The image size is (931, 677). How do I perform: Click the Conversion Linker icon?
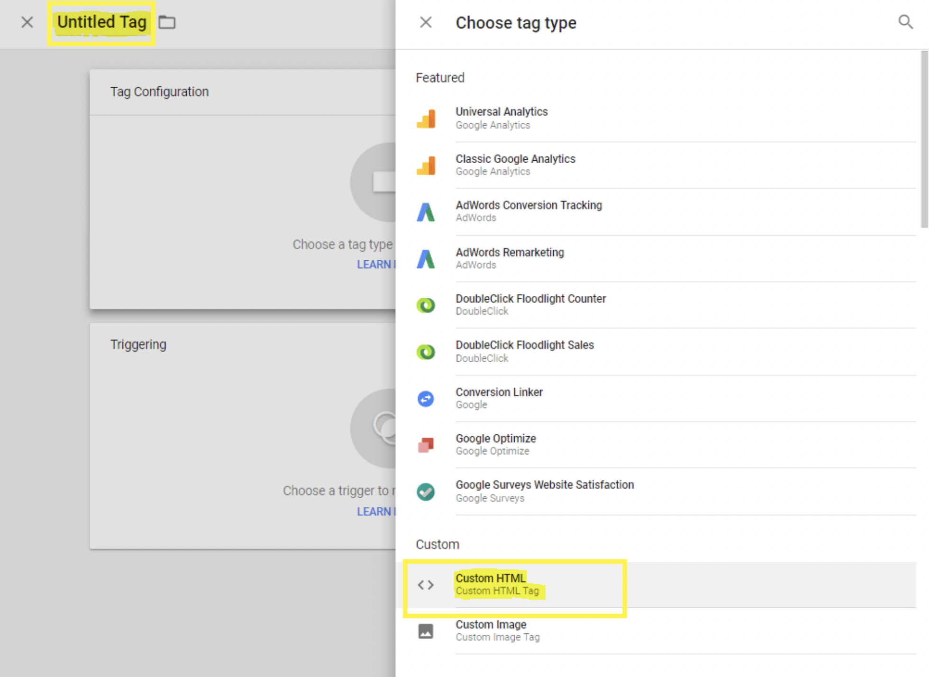click(426, 399)
